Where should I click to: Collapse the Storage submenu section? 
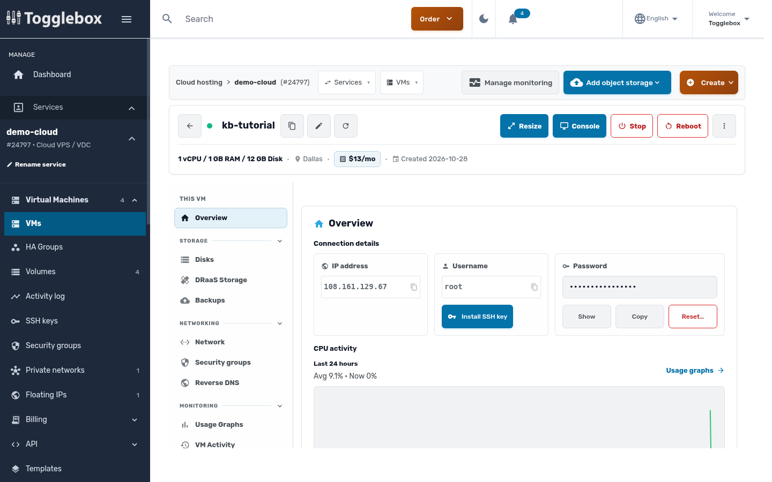tap(280, 241)
